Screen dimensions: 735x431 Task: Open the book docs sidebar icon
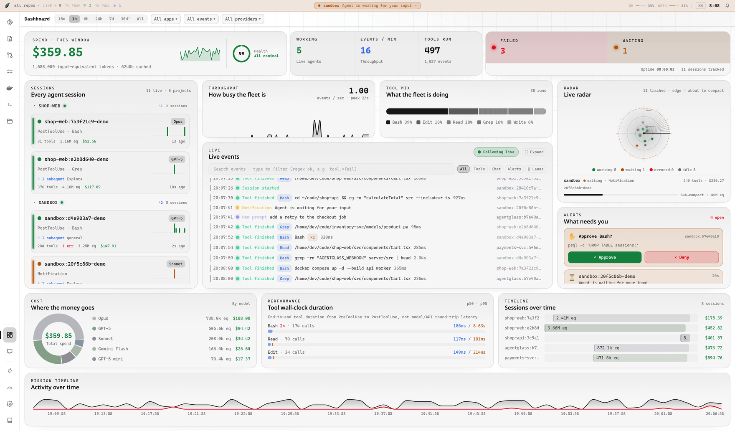point(10,420)
